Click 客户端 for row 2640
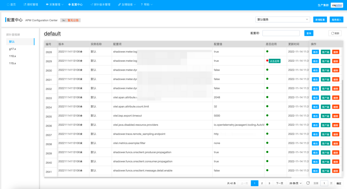 (325, 162)
